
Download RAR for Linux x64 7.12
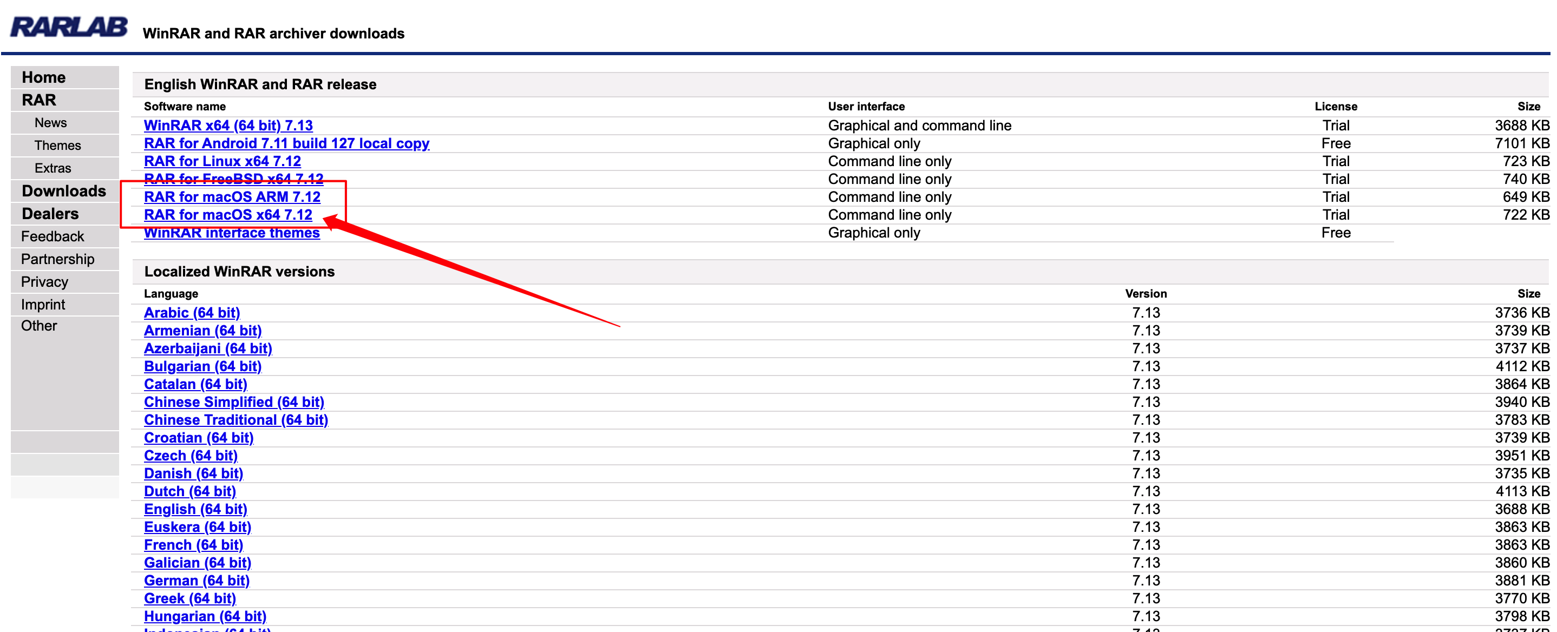coord(223,161)
